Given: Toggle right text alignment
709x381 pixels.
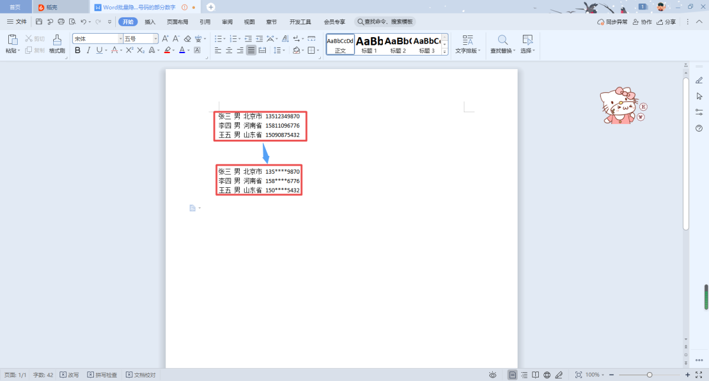Looking at the screenshot, I should pyautogui.click(x=240, y=50).
